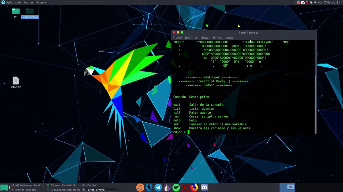The width and height of the screenshot is (343, 192).
Task: Open the terminal's Buscar menu
Action: pos(206,38)
